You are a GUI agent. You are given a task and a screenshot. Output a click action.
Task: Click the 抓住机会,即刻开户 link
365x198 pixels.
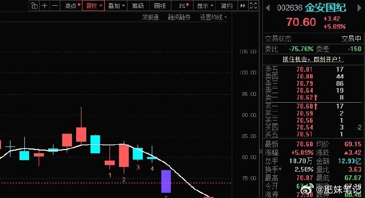[313, 60]
